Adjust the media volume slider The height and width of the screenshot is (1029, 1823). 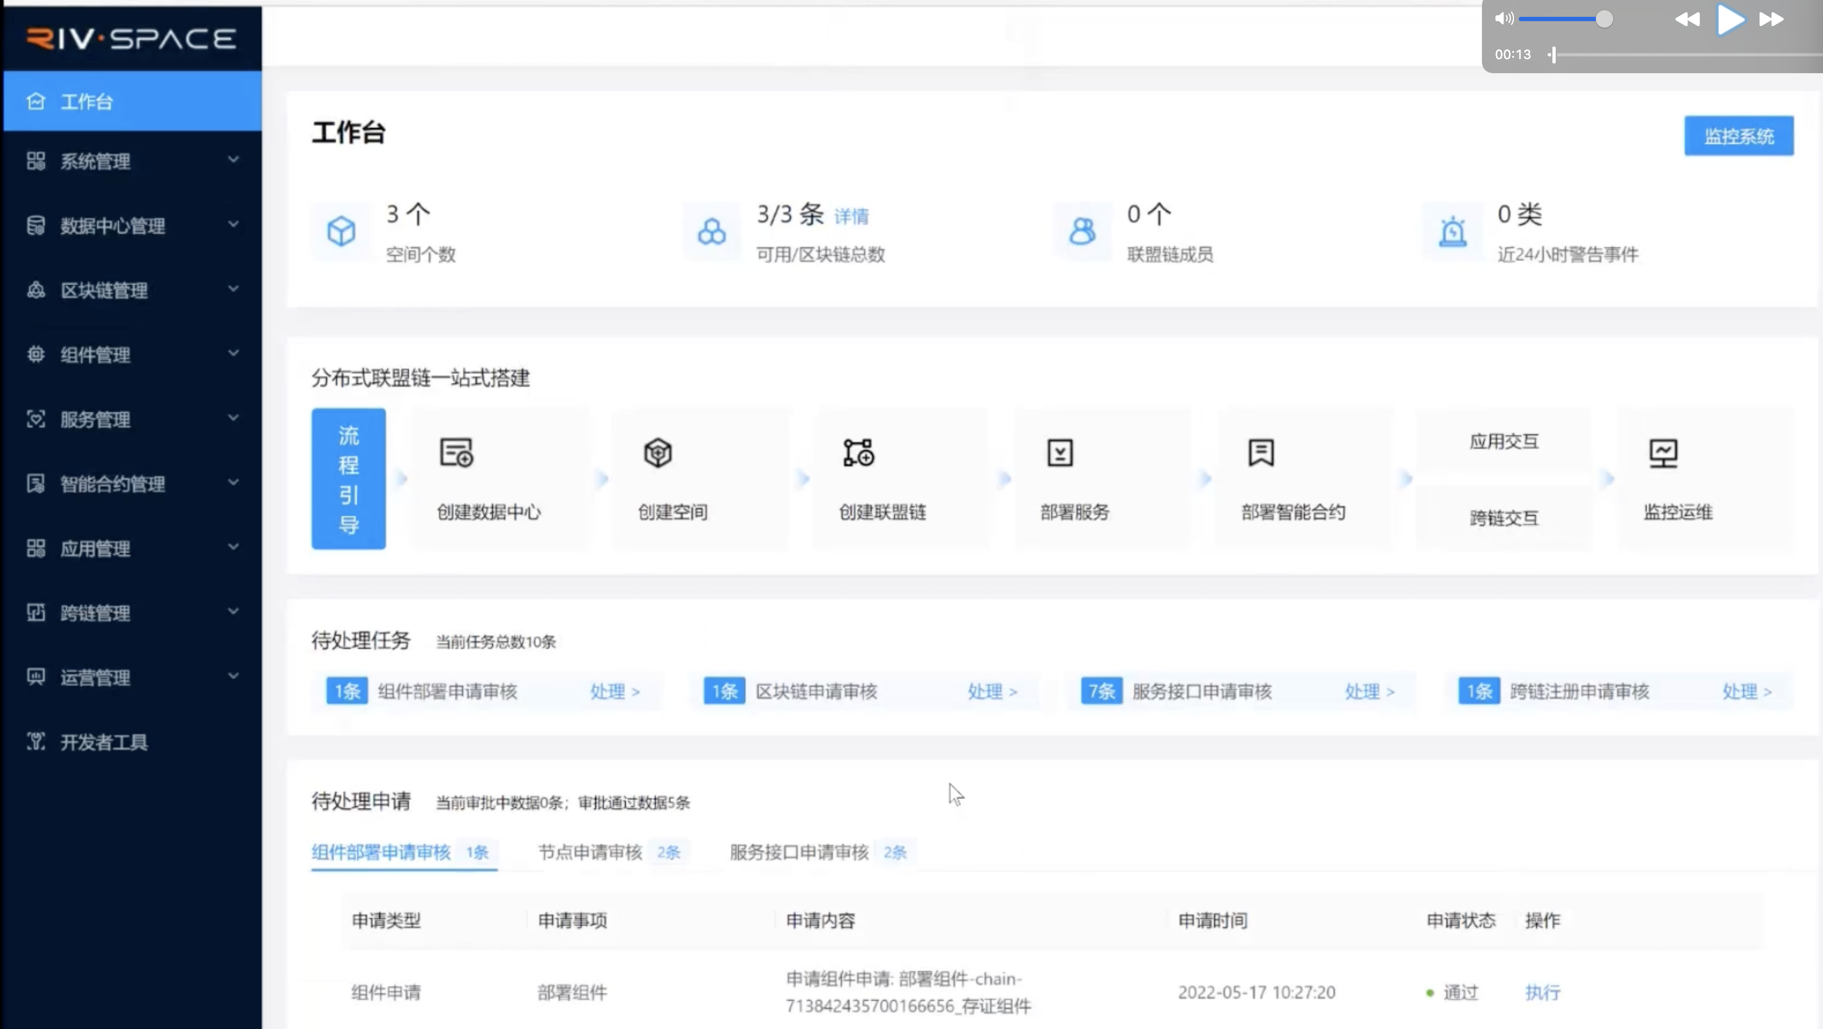pos(1566,19)
